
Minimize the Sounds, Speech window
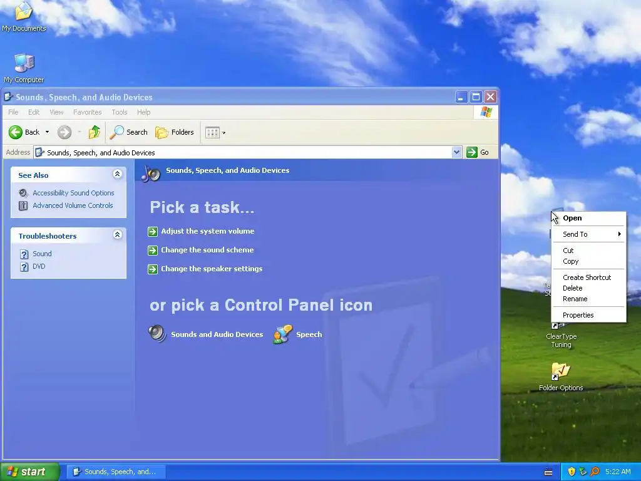tap(461, 97)
